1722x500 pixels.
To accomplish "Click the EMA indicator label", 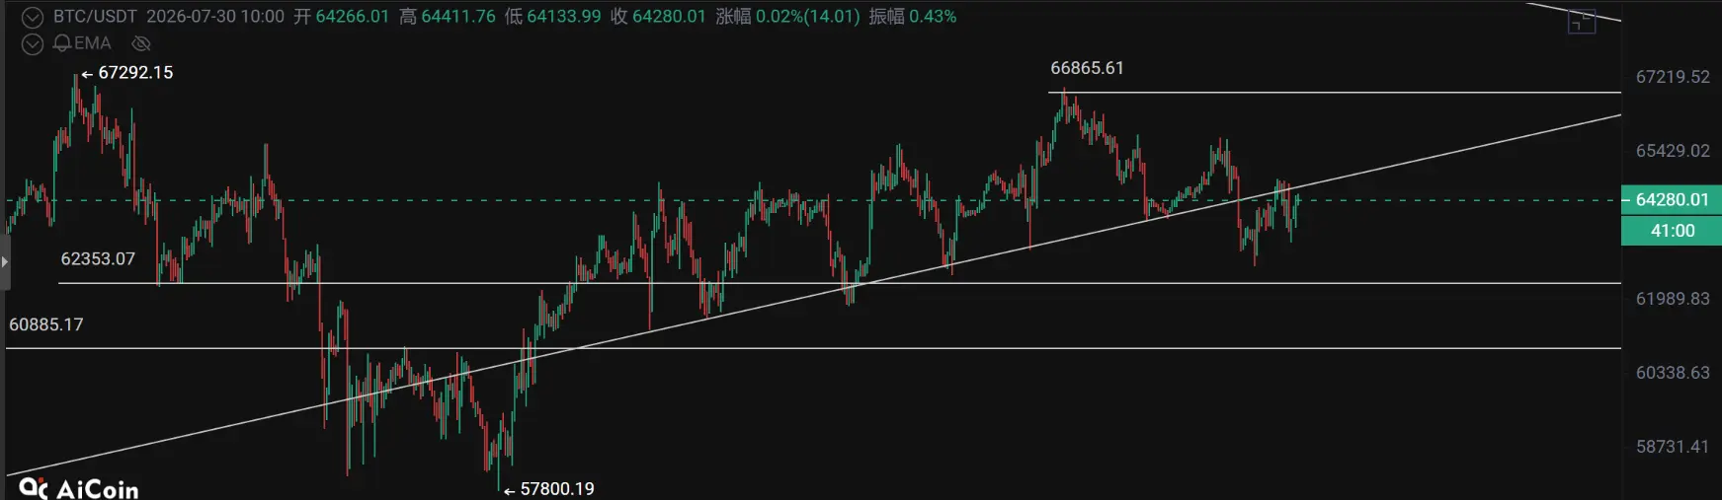I will (92, 43).
